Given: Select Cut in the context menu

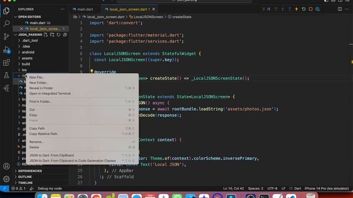Looking at the screenshot, I should pyautogui.click(x=82, y=109).
